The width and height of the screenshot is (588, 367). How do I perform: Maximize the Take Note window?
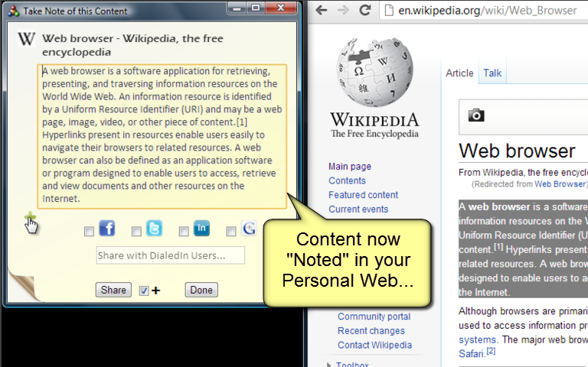[x=256, y=8]
